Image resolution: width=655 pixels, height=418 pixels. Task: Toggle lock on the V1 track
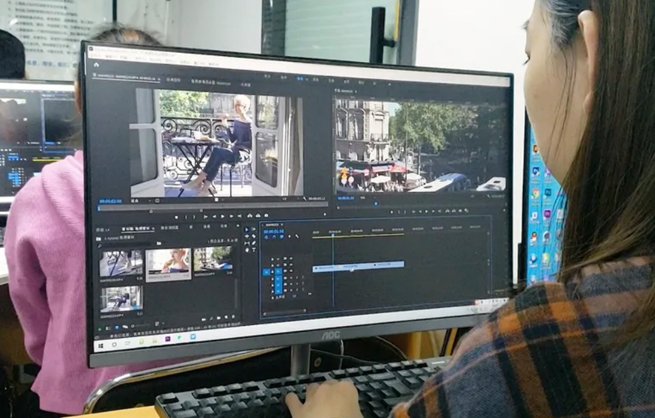(272, 271)
